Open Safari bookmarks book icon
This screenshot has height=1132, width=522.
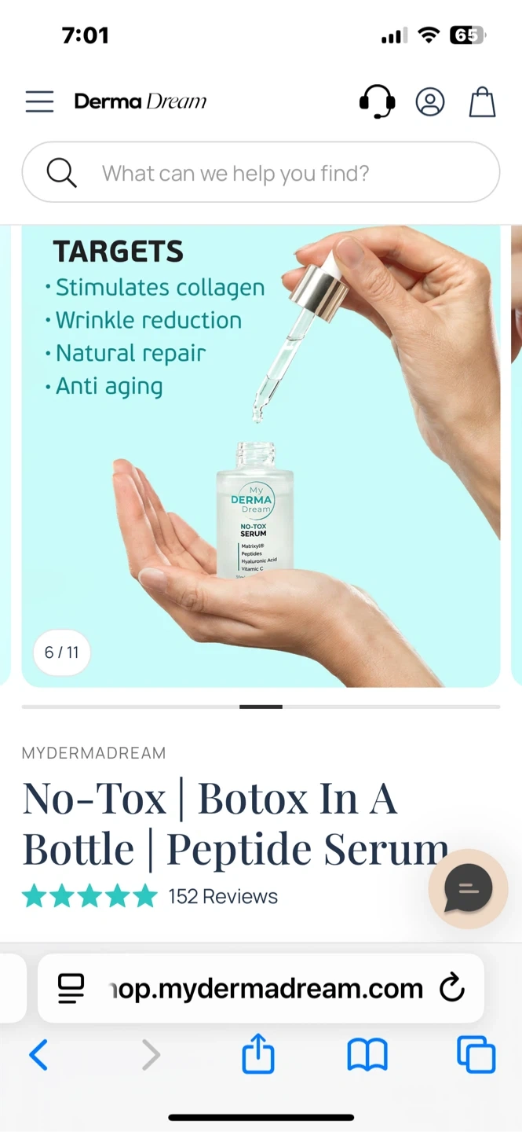click(x=367, y=1055)
